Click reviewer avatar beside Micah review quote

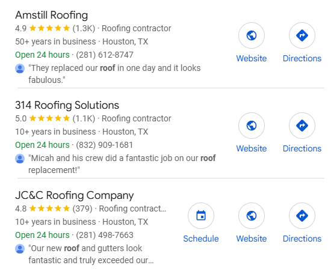pos(20,159)
